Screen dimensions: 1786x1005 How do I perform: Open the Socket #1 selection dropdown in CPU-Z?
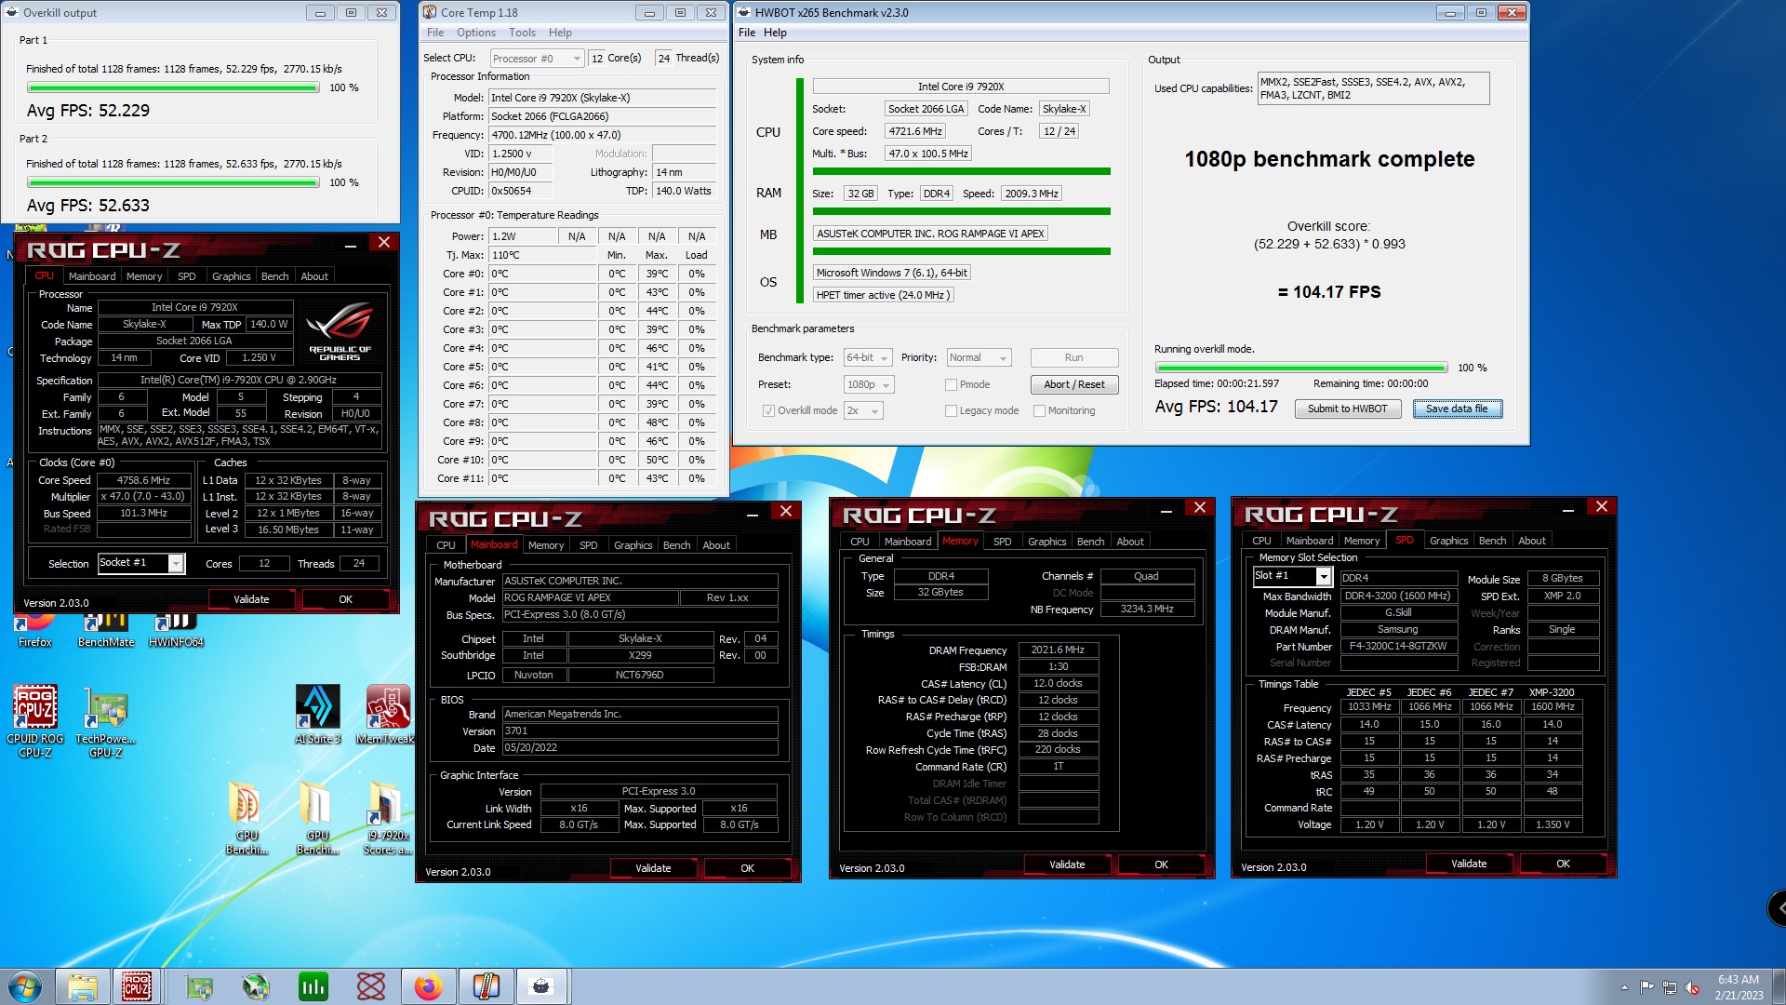tap(141, 563)
